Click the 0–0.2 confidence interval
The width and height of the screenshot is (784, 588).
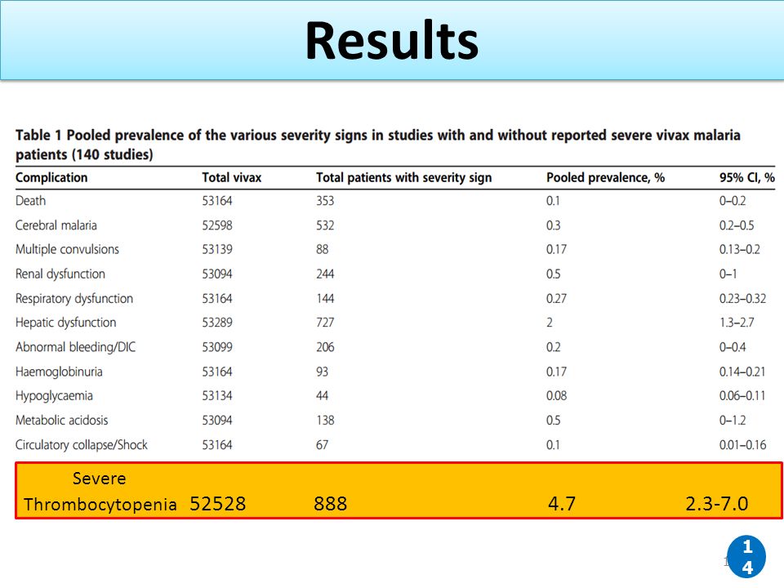tap(733, 201)
